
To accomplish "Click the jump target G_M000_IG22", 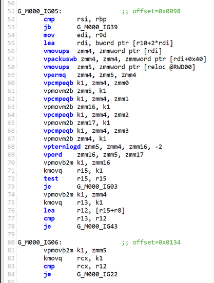I will [97, 274].
